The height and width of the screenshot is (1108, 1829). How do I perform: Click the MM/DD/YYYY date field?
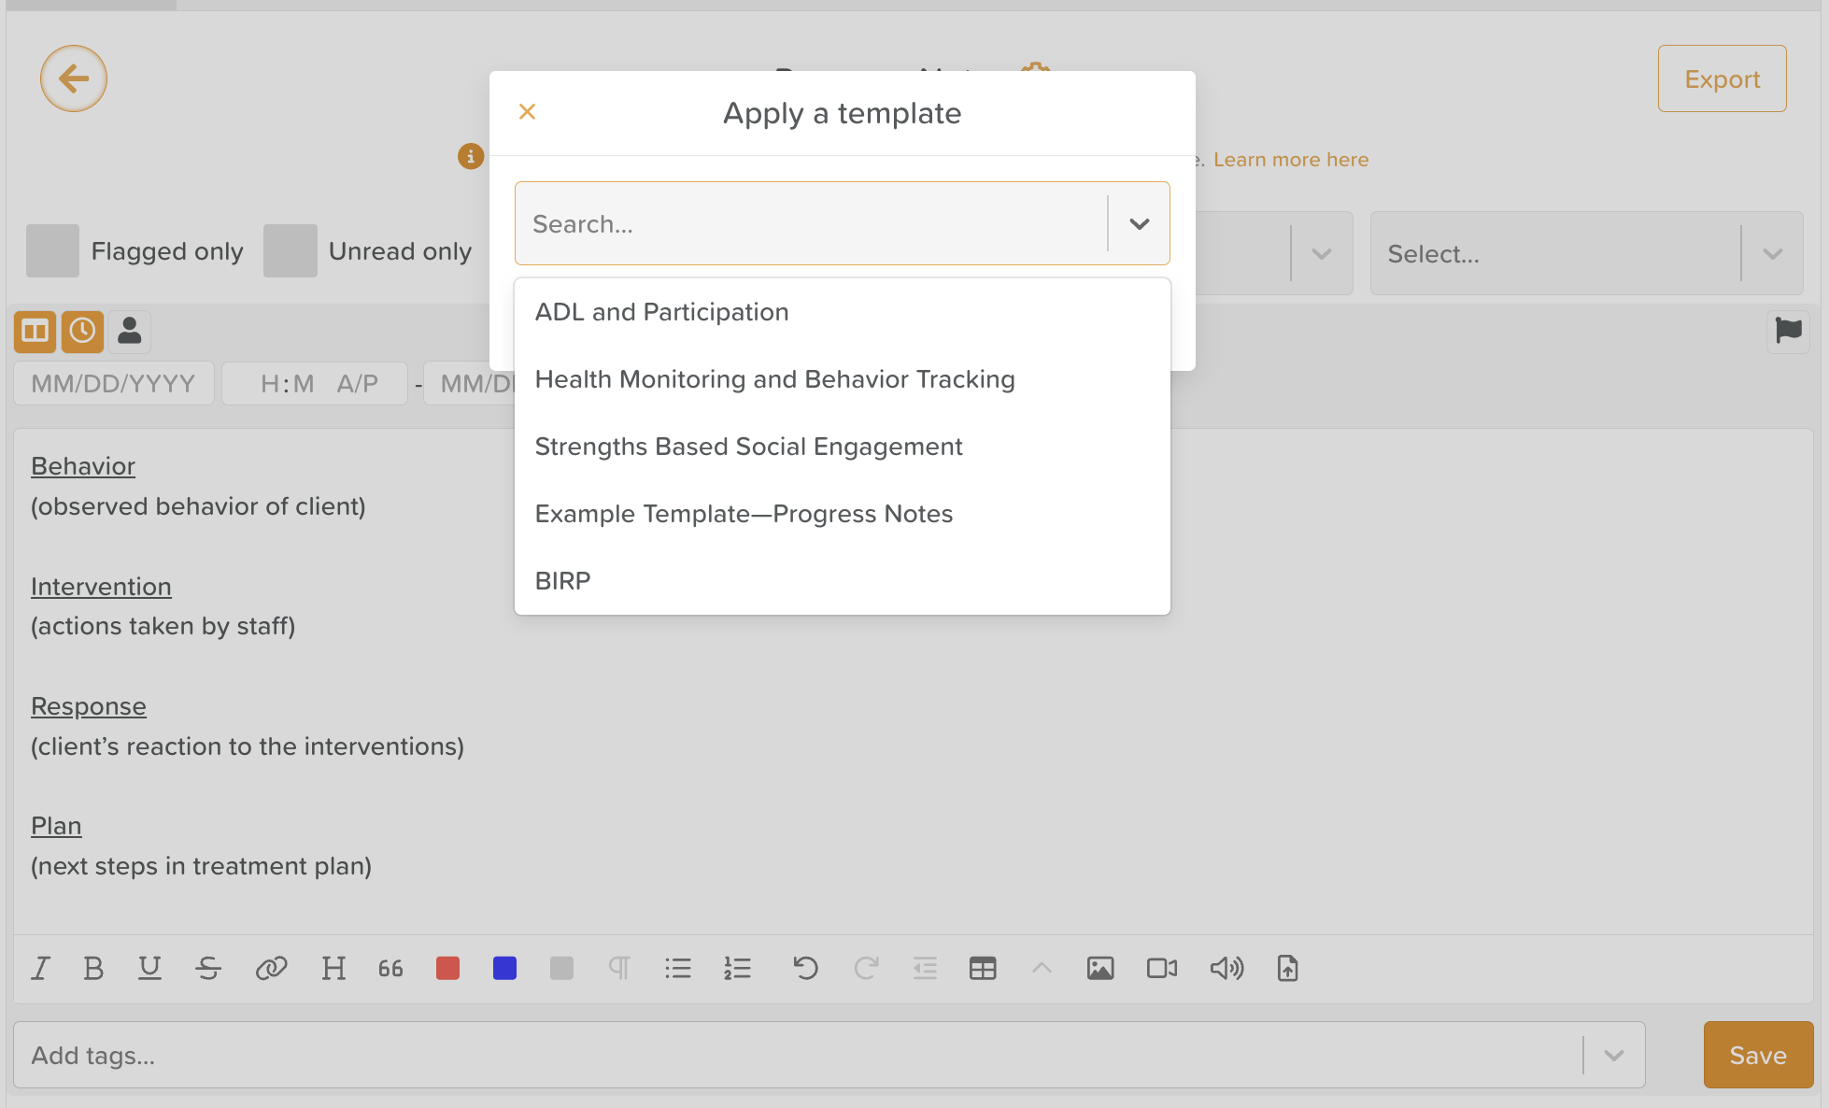coord(112,383)
